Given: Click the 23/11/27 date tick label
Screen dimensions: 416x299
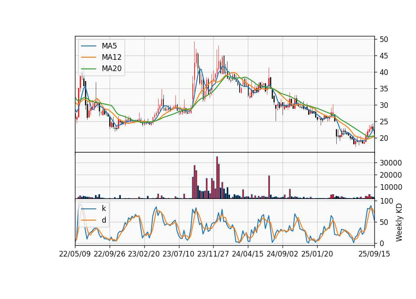Looking at the screenshot, I should tap(213, 254).
